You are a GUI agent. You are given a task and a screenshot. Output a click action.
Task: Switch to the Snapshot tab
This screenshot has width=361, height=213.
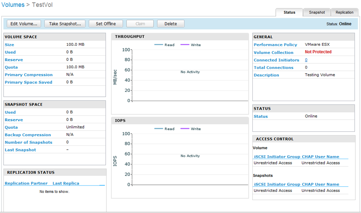click(317, 12)
